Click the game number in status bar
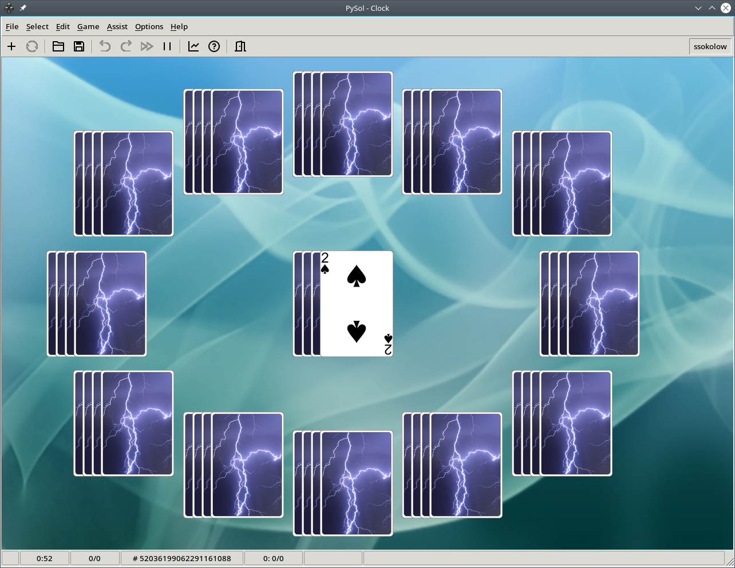Image resolution: width=735 pixels, height=568 pixels. pos(181,558)
